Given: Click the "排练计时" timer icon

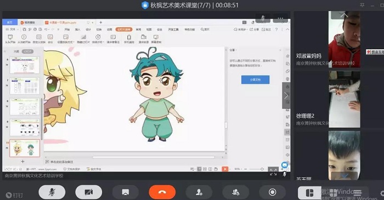Looking at the screenshot, I should tap(98, 39).
